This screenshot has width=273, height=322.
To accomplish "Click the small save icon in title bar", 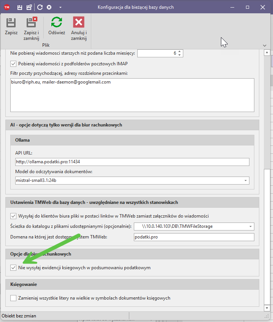I will (x=20, y=7).
